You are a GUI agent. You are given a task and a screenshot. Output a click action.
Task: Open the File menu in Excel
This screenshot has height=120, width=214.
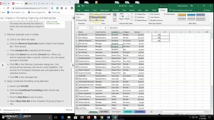pyautogui.click(x=79, y=10)
